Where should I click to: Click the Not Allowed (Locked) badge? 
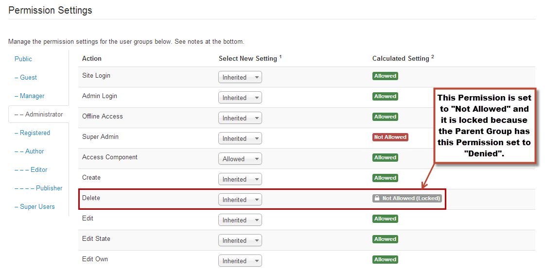pos(407,198)
